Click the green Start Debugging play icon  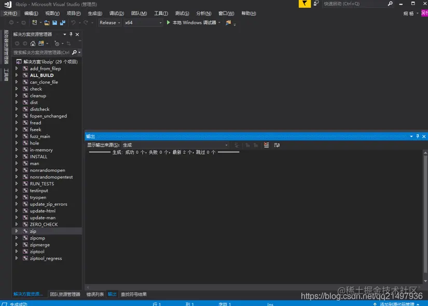168,23
